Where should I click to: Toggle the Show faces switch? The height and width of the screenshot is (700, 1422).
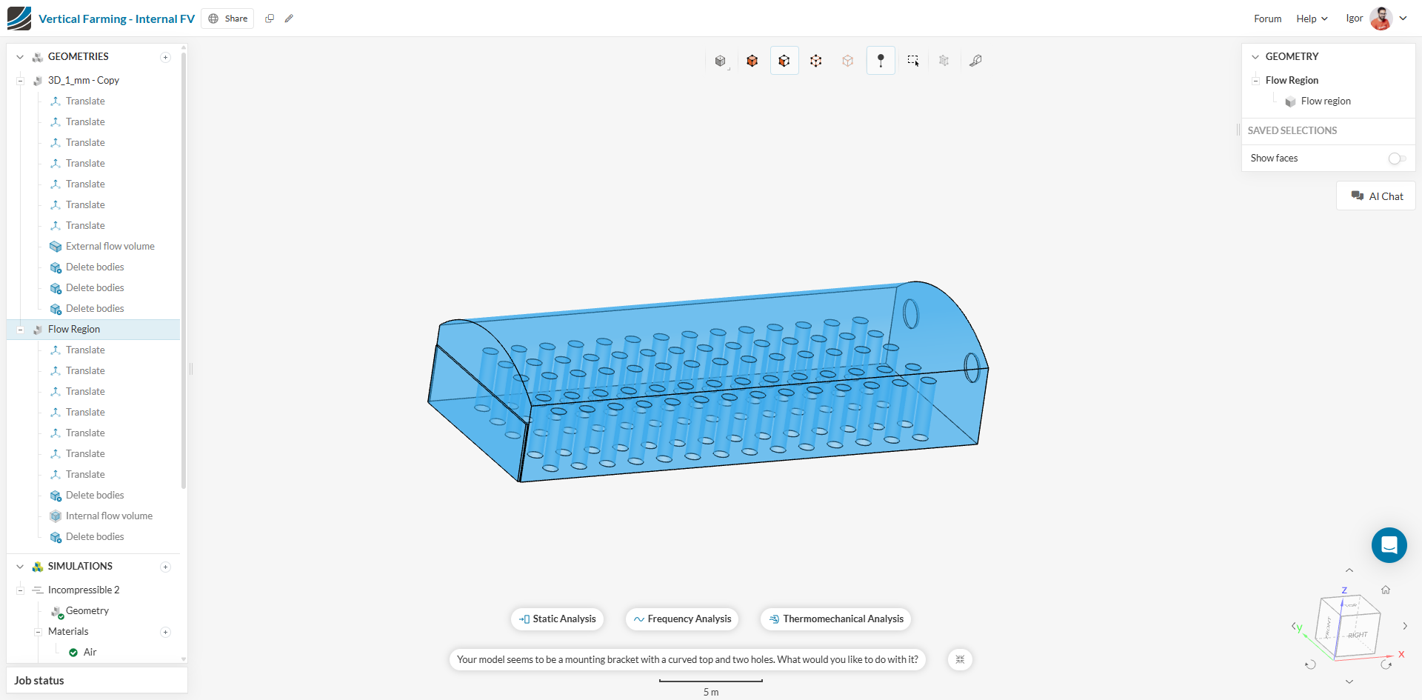coord(1397,159)
